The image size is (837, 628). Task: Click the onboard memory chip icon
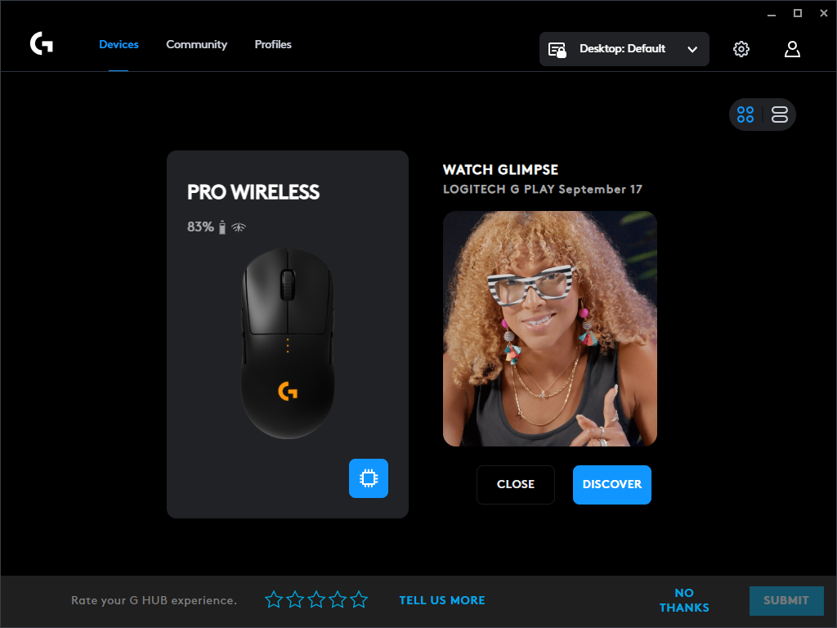(369, 478)
